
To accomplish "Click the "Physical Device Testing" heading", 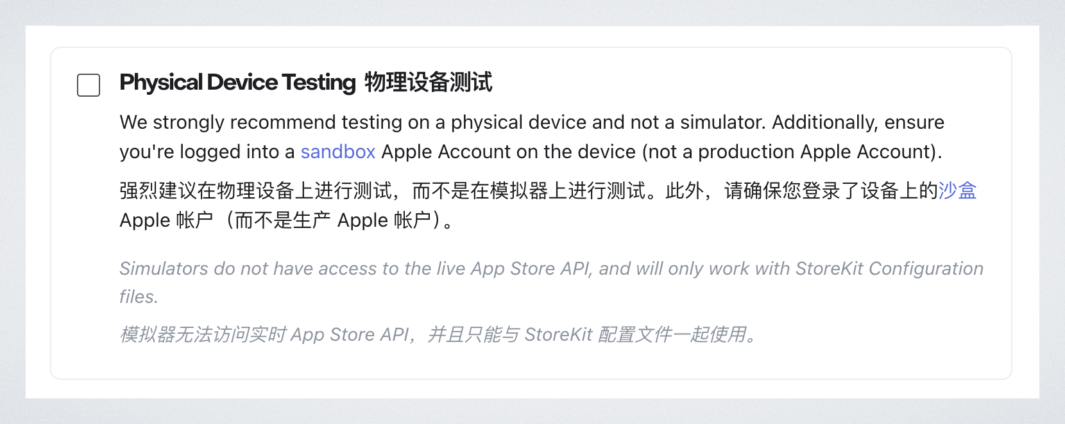I will (237, 83).
